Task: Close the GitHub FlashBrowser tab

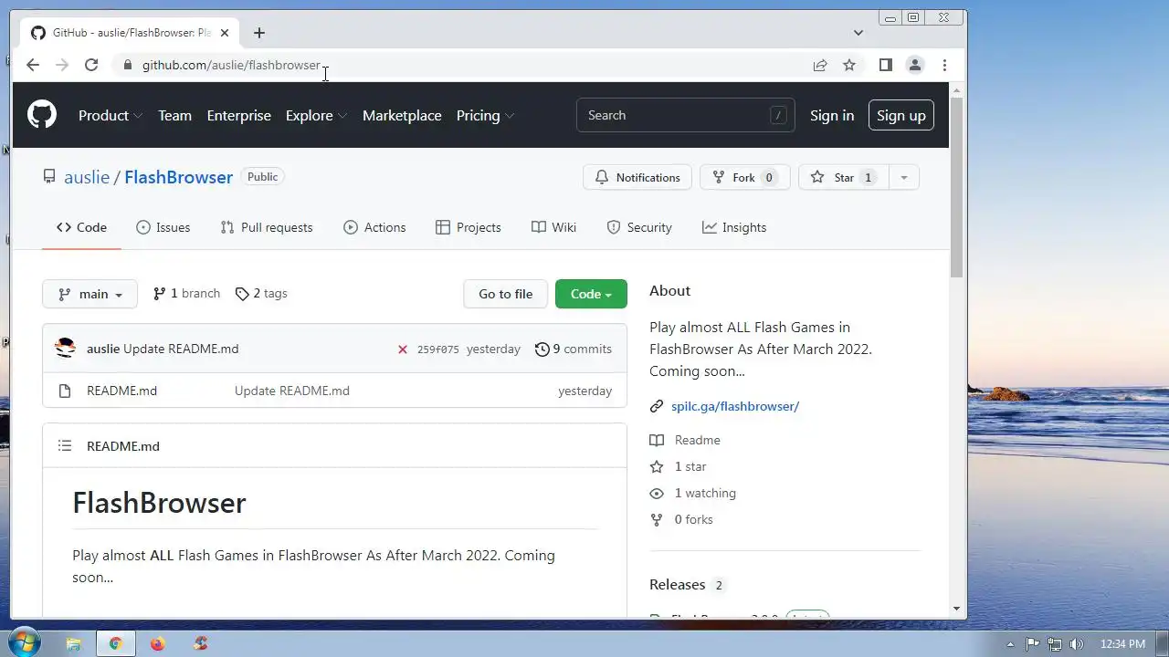Action: (225, 33)
